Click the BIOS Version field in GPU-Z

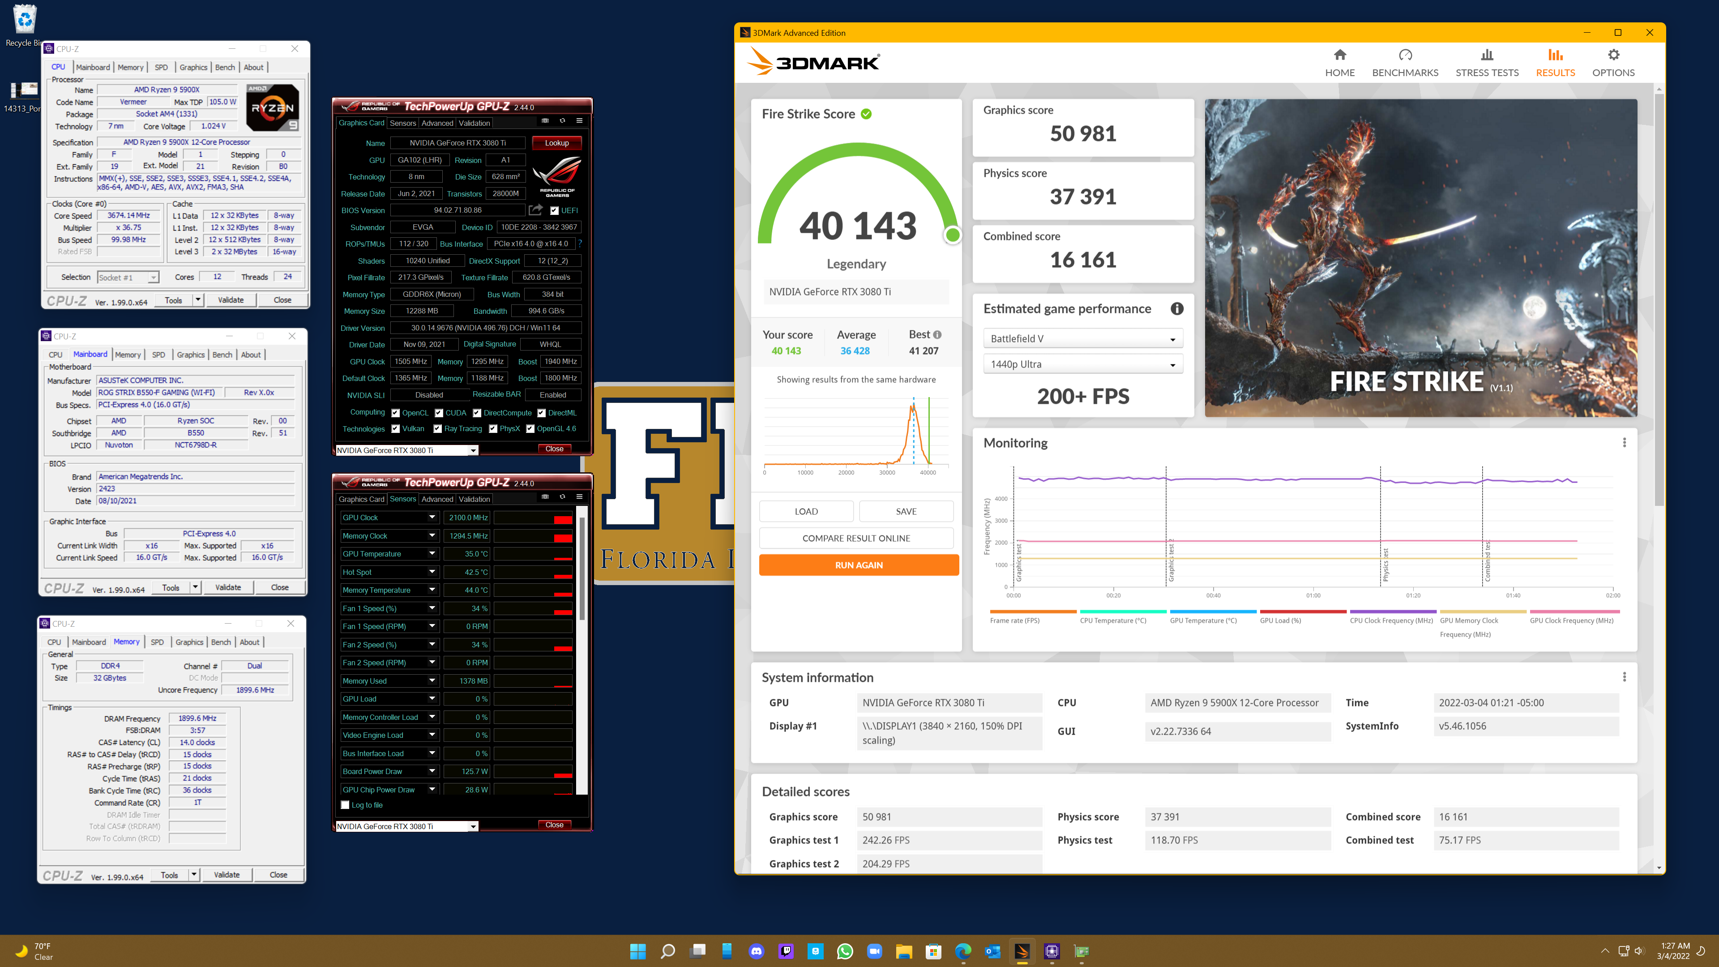(457, 210)
